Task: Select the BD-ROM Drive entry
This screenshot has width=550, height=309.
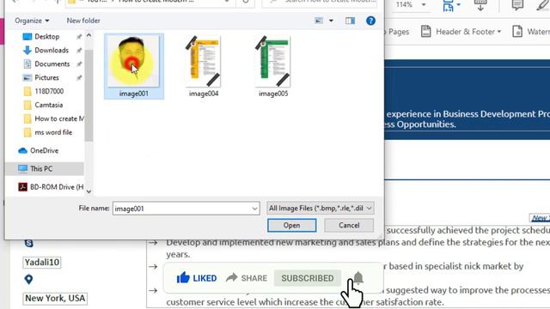Action: (x=56, y=187)
